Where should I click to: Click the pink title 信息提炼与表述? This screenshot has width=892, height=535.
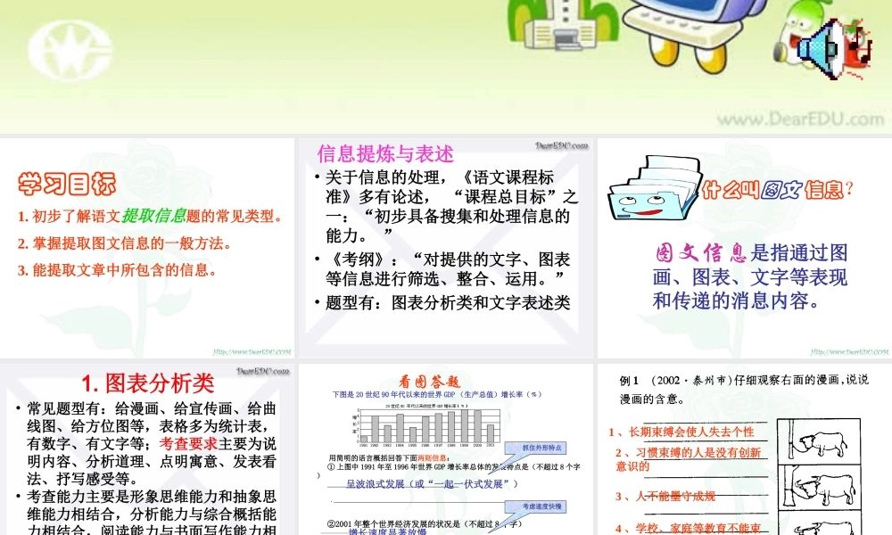(385, 154)
